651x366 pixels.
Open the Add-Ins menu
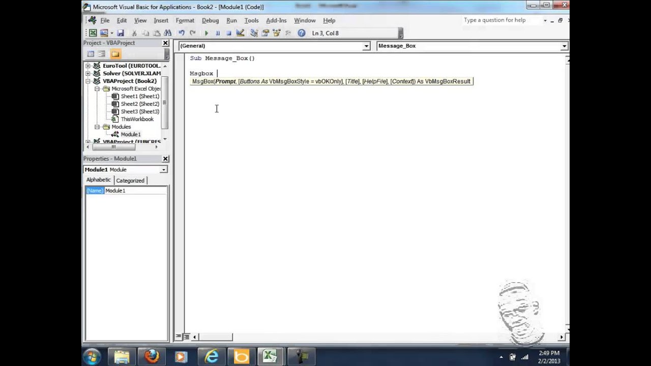point(276,20)
